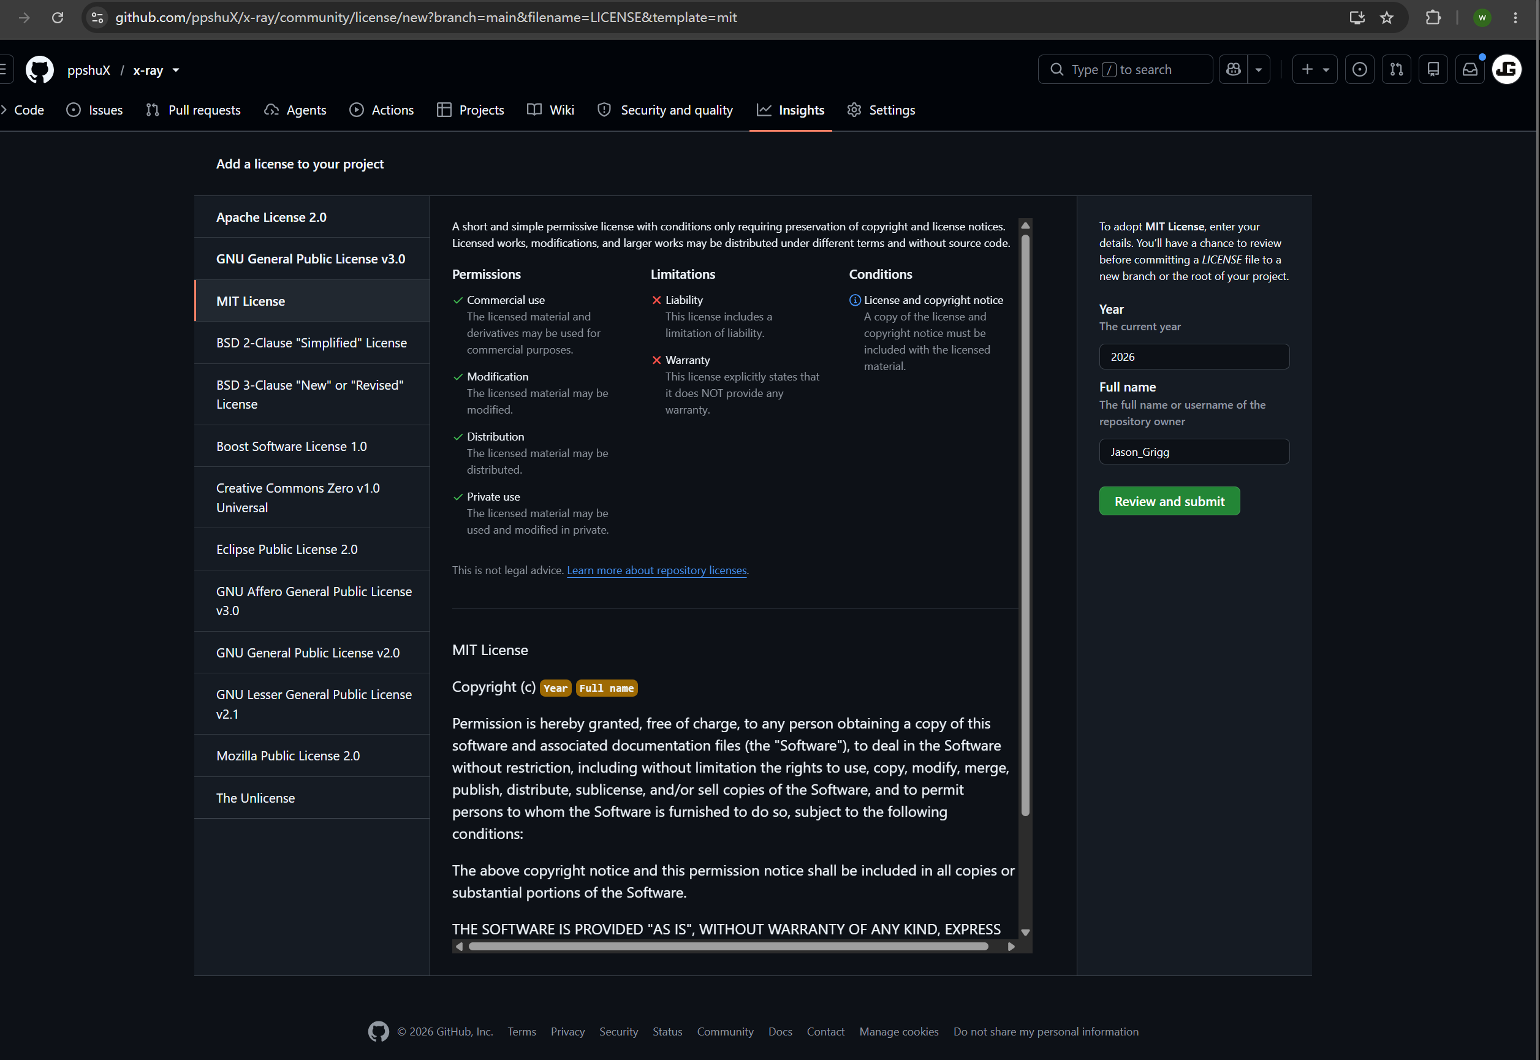Screen dimensions: 1540x1060
Task: Pick Eclipse Public License 2.0
Action: click(x=312, y=549)
